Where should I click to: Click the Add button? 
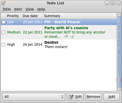111,97
